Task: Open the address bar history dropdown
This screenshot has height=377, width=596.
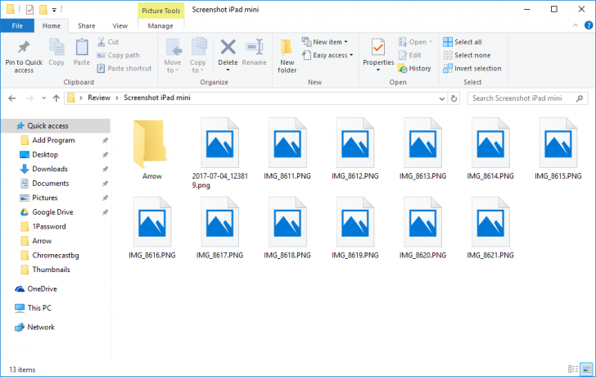Action: (442, 98)
